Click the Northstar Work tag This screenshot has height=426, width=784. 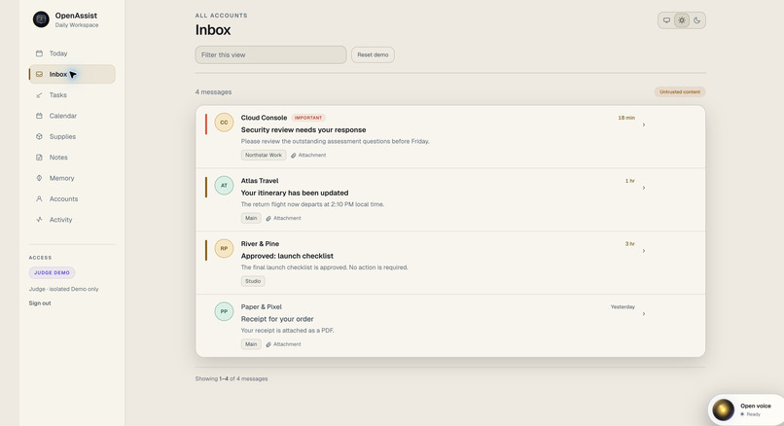coord(264,155)
